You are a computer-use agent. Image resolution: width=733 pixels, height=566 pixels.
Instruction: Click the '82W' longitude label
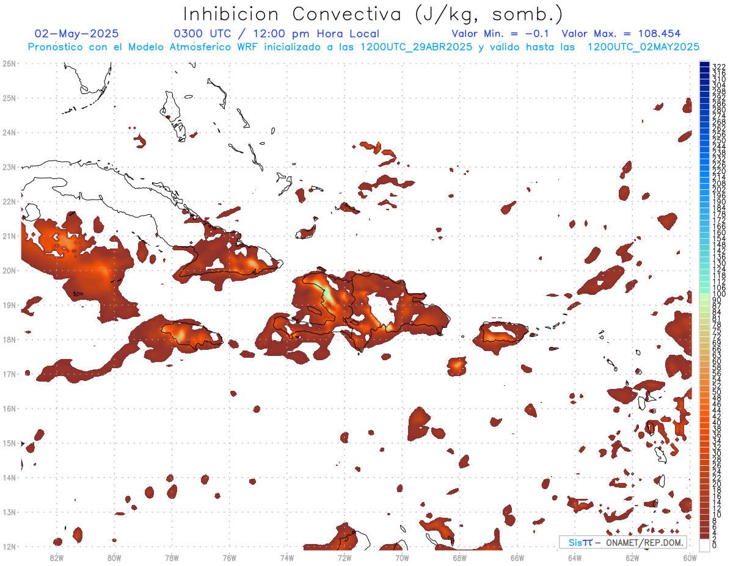tap(57, 557)
